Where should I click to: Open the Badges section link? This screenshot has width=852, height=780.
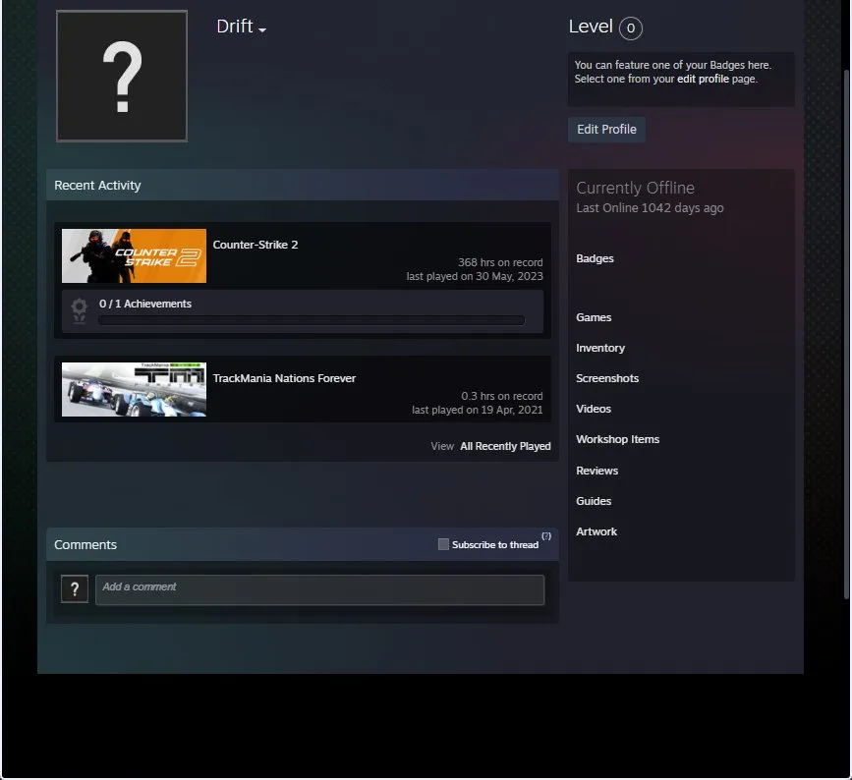(595, 258)
